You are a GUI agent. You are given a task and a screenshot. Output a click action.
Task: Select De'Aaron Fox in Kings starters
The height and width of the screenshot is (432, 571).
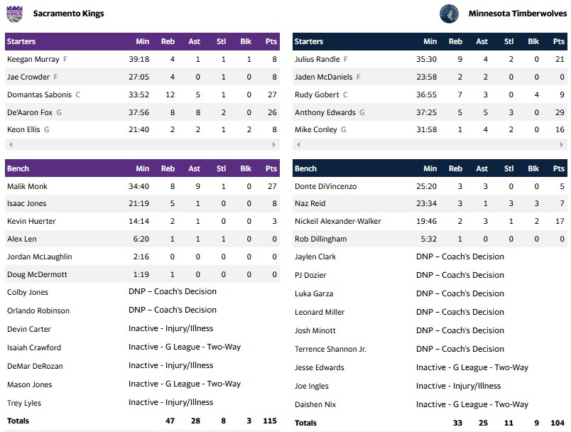click(29, 112)
